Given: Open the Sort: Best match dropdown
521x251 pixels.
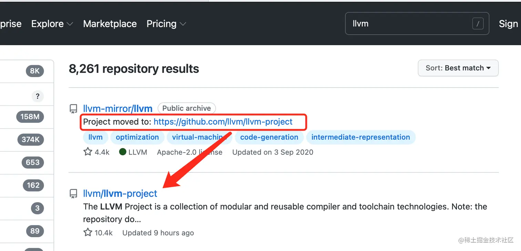Looking at the screenshot, I should pos(458,68).
